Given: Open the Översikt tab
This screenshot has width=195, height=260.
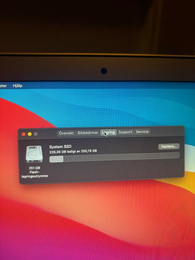Looking at the screenshot, I should coord(66,133).
